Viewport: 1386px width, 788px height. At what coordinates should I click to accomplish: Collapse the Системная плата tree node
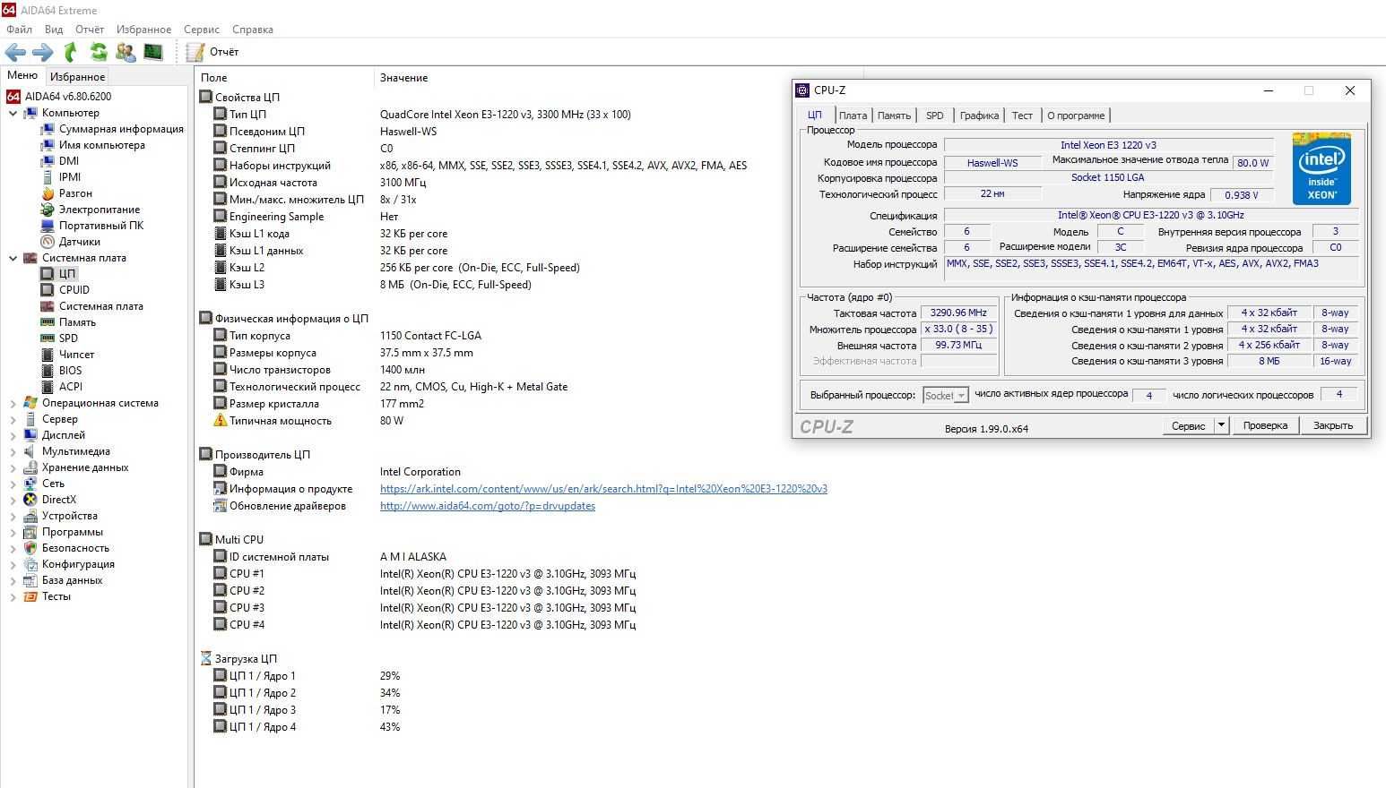(x=13, y=258)
